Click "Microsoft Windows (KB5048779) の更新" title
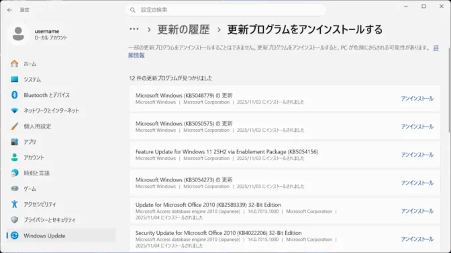Image resolution: width=451 pixels, height=253 pixels. (x=184, y=95)
